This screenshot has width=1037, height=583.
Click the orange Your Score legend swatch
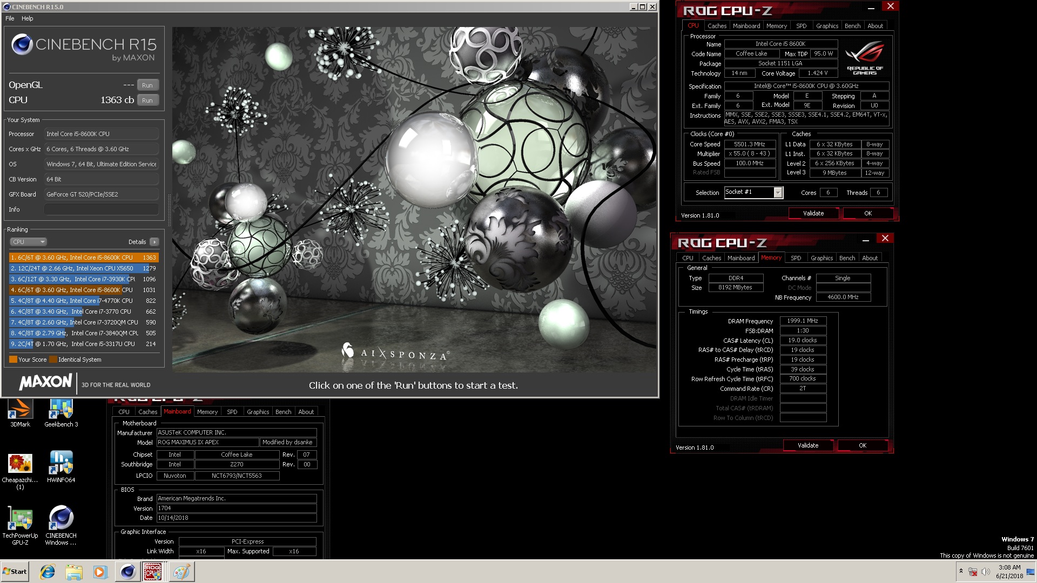tap(13, 360)
